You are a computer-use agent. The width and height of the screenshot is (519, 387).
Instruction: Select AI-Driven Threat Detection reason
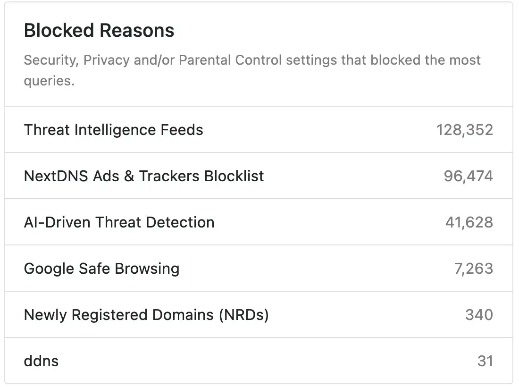(119, 222)
